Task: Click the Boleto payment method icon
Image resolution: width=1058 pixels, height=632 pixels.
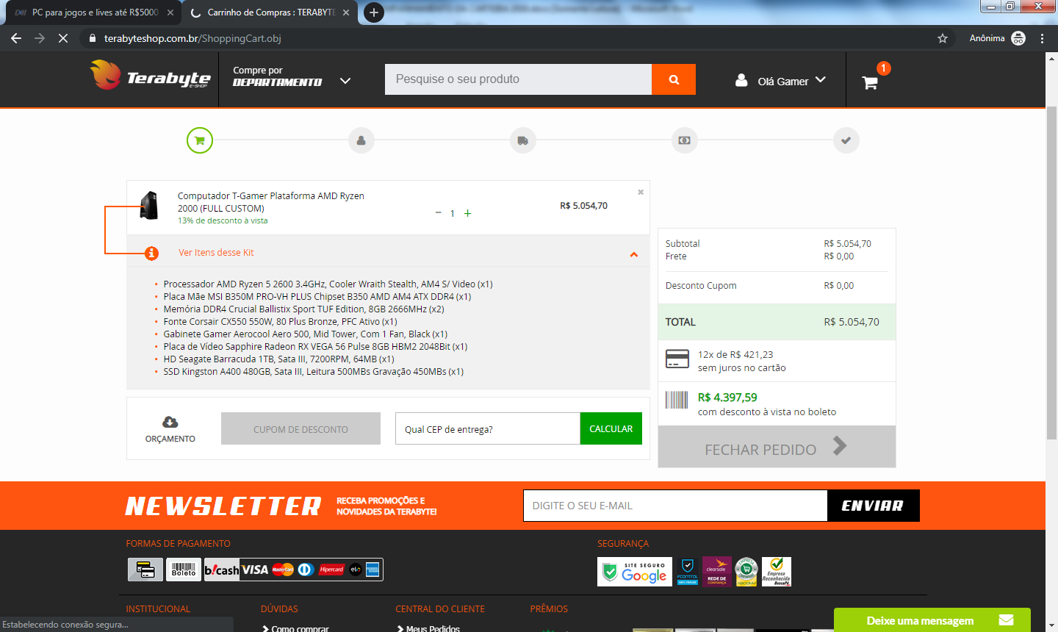Action: 184,570
